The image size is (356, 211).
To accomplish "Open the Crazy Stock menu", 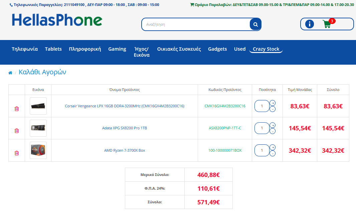I will point(266,49).
